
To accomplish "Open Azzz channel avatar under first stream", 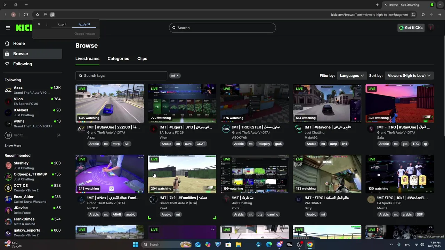I will (81, 129).
